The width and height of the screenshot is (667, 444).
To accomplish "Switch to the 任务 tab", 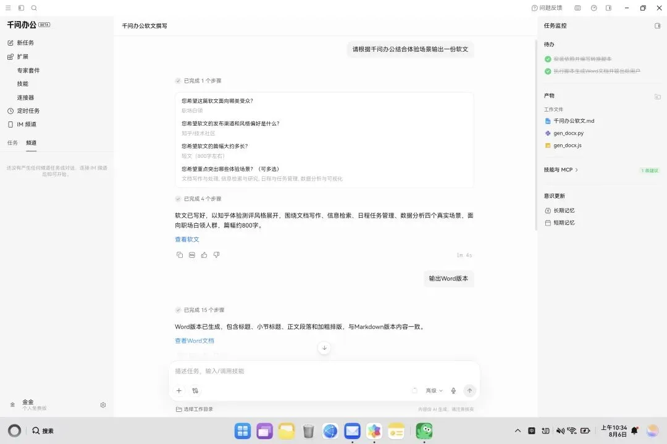I will point(12,143).
